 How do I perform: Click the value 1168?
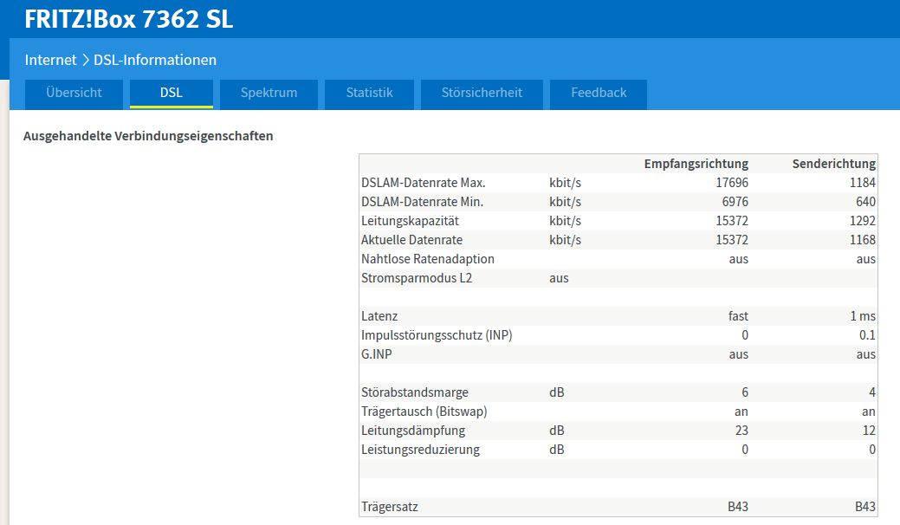(862, 239)
